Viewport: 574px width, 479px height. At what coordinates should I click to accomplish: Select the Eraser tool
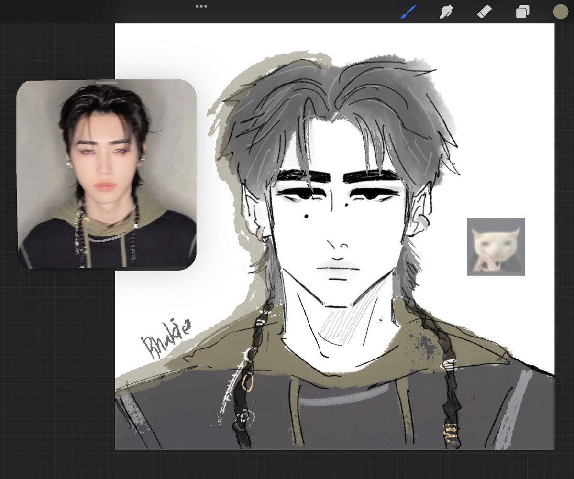coord(485,11)
